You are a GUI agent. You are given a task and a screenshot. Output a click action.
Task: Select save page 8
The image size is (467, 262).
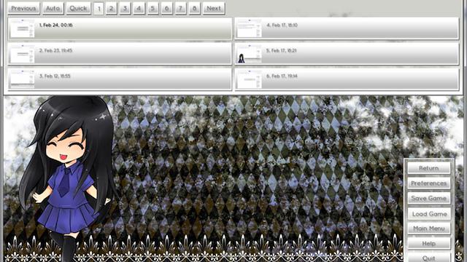pos(195,8)
